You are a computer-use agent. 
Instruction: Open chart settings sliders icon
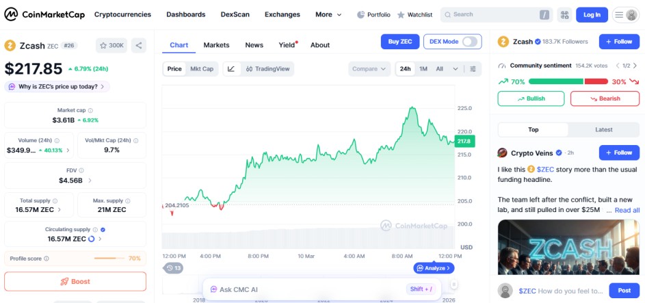[x=473, y=68]
